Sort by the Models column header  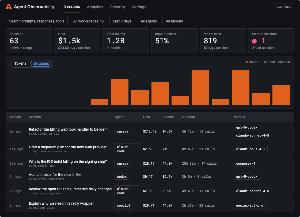[x=239, y=117]
